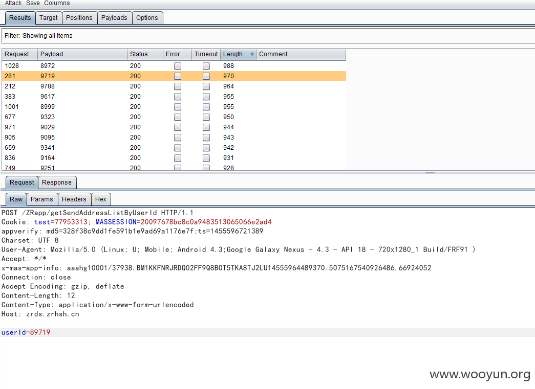535x389 pixels.
Task: Open the Request message tab
Action: (22, 182)
